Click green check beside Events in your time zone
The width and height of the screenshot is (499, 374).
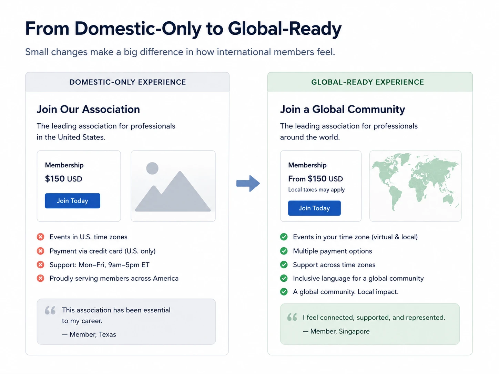click(284, 237)
